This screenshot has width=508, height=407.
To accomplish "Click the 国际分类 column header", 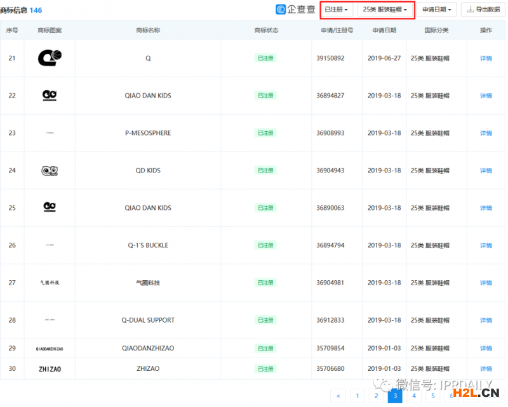I will click(436, 30).
